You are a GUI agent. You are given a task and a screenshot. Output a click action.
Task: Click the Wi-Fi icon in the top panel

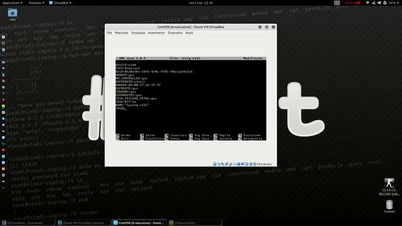click(x=367, y=3)
